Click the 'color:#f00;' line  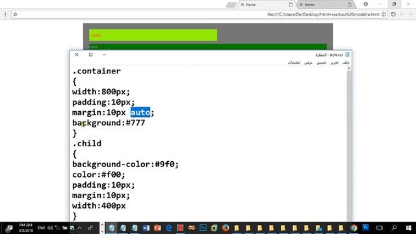[x=98, y=175]
